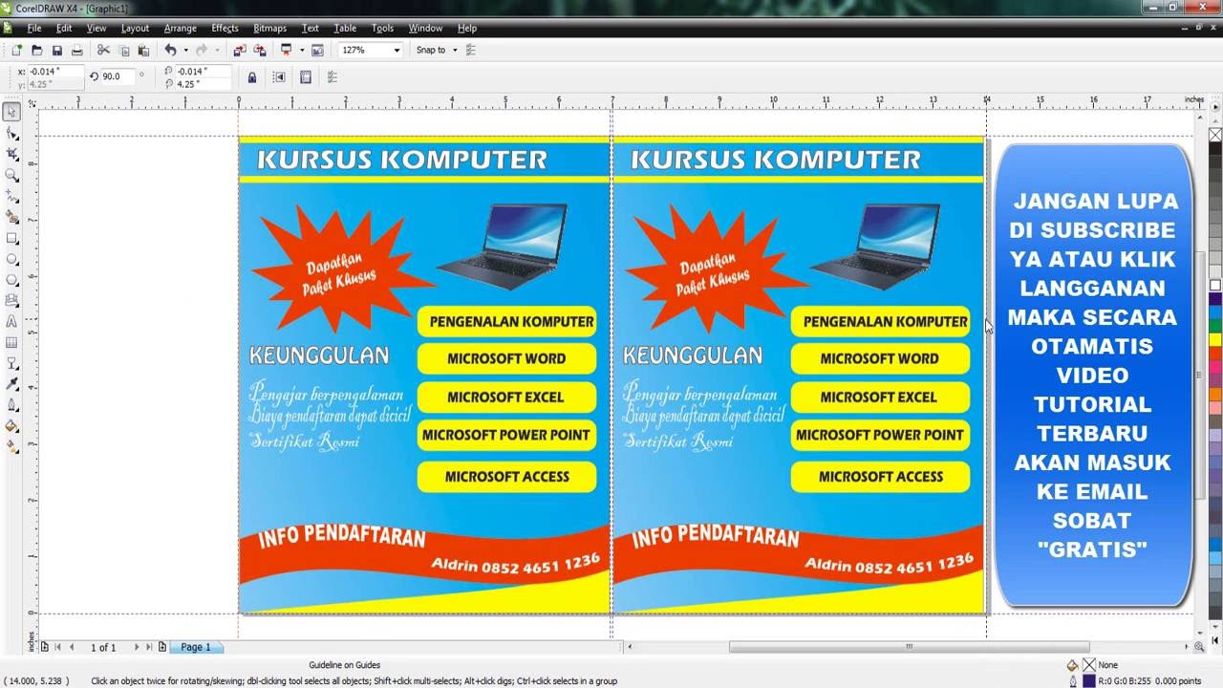Click the Preset Guidelines button in property bar
Image resolution: width=1223 pixels, height=688 pixels.
(306, 77)
